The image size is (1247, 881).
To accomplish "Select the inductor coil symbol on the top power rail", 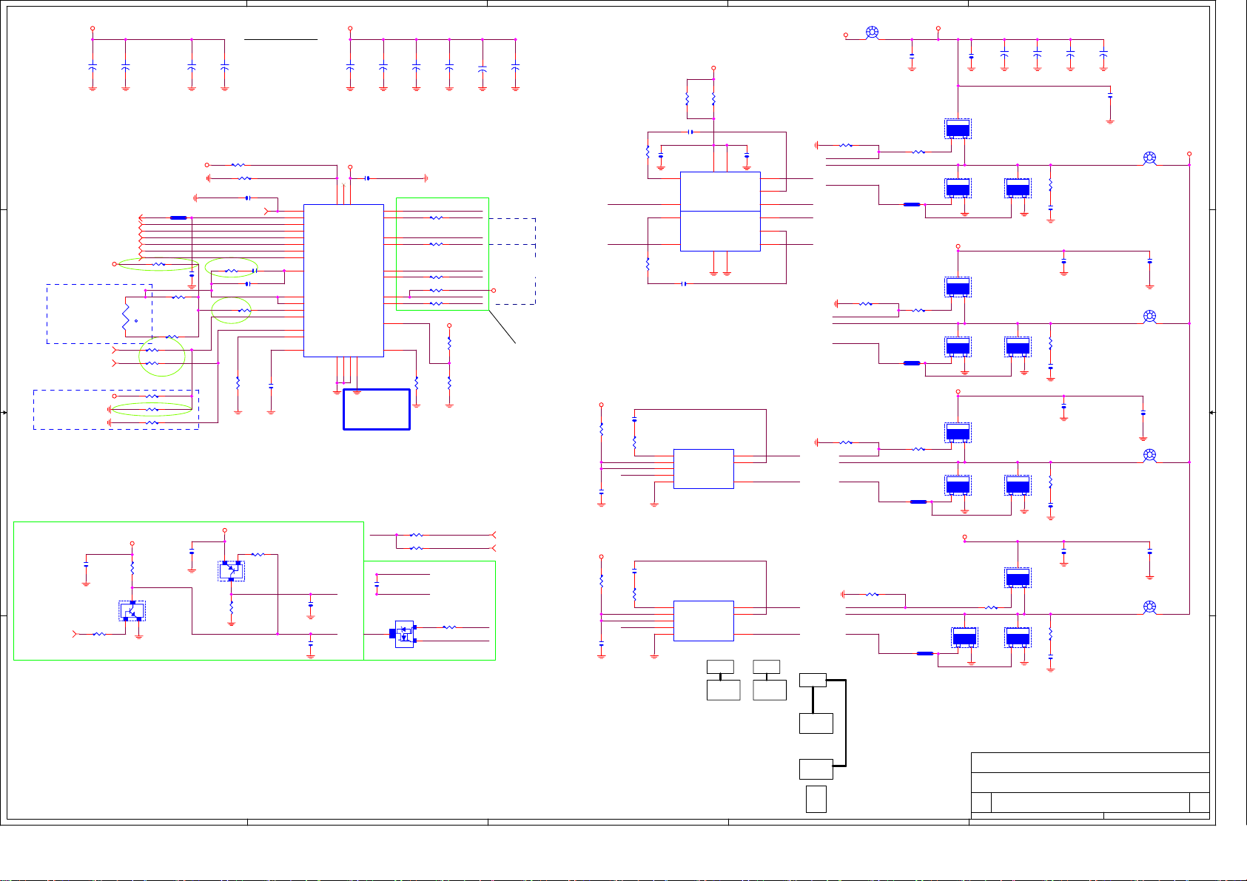I will click(x=872, y=33).
